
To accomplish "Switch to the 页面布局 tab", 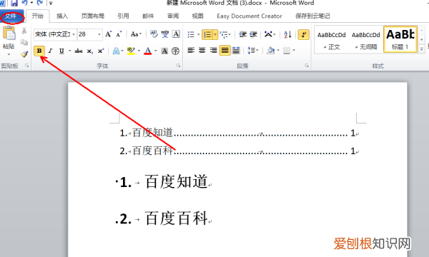I will [93, 16].
